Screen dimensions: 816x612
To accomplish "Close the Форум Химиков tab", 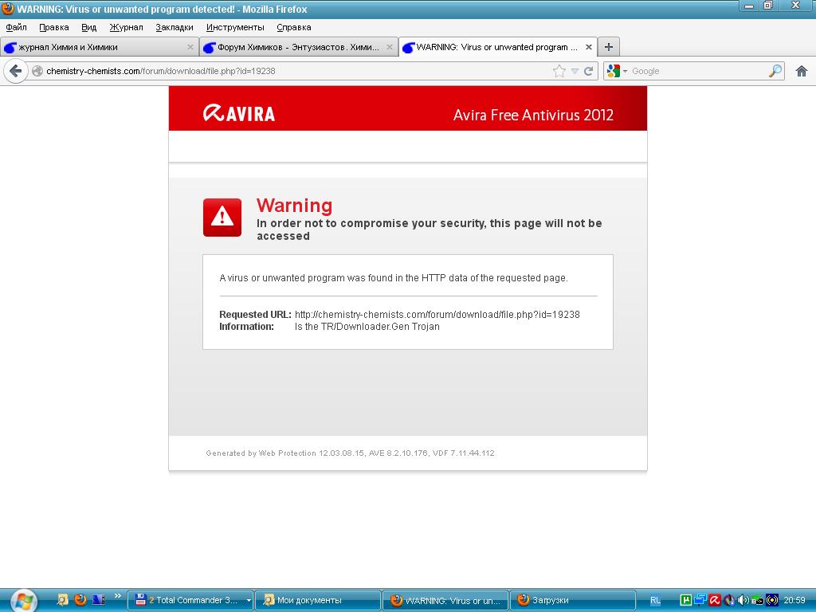I will [389, 47].
